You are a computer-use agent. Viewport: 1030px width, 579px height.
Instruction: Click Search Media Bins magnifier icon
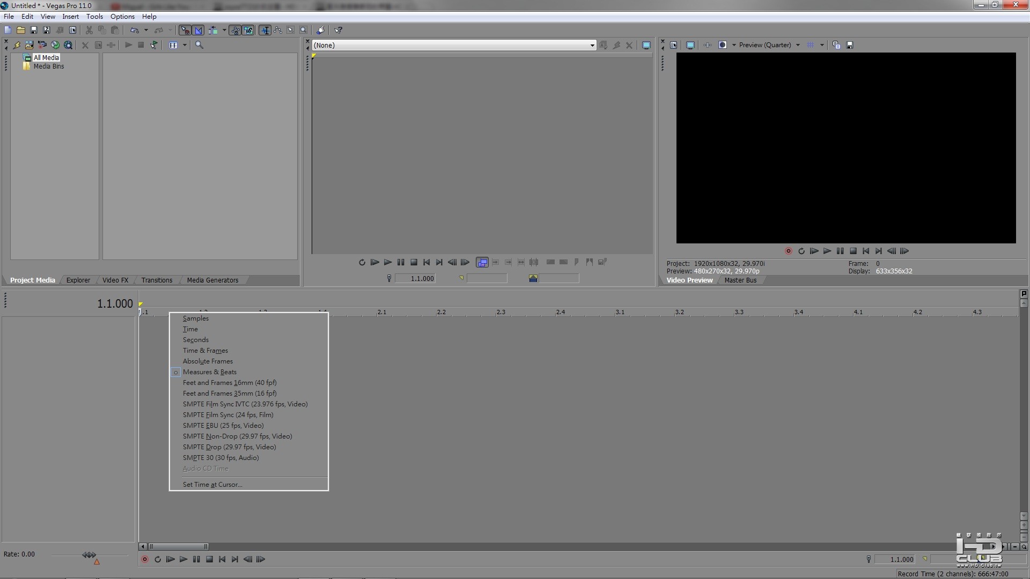click(199, 46)
